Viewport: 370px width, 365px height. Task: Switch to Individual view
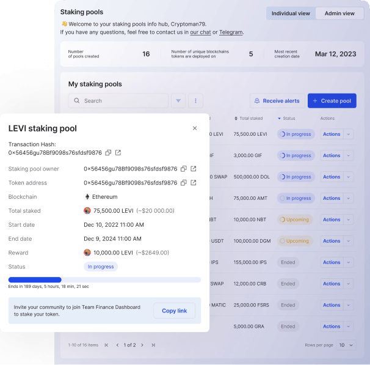click(x=291, y=13)
